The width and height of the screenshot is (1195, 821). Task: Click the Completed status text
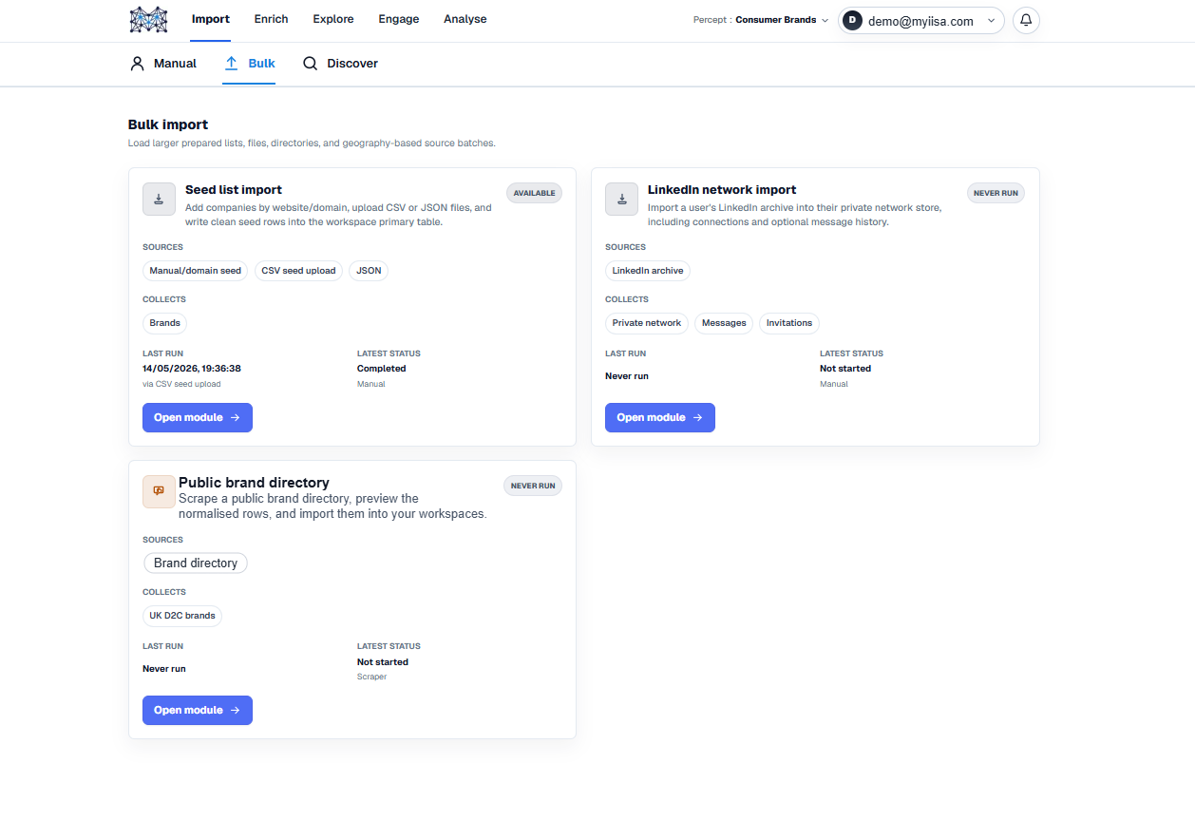[x=382, y=369]
